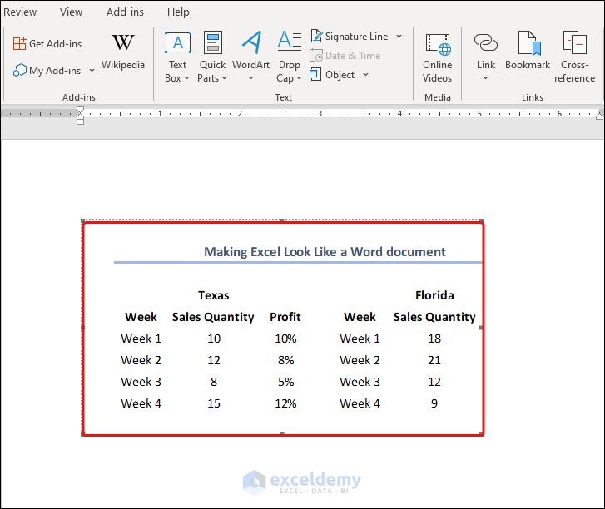Click the 10% profit value
Viewport: 605px width, 509px height.
pos(285,339)
